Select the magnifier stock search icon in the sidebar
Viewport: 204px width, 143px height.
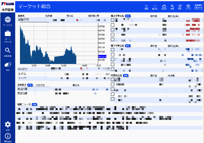pos(8,52)
